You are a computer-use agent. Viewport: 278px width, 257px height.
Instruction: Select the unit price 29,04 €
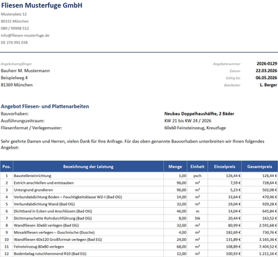coord(224,204)
